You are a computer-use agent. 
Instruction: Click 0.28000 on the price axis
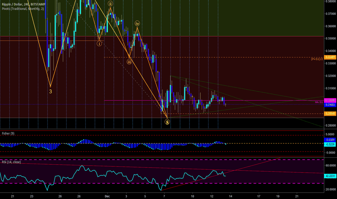click(330, 126)
